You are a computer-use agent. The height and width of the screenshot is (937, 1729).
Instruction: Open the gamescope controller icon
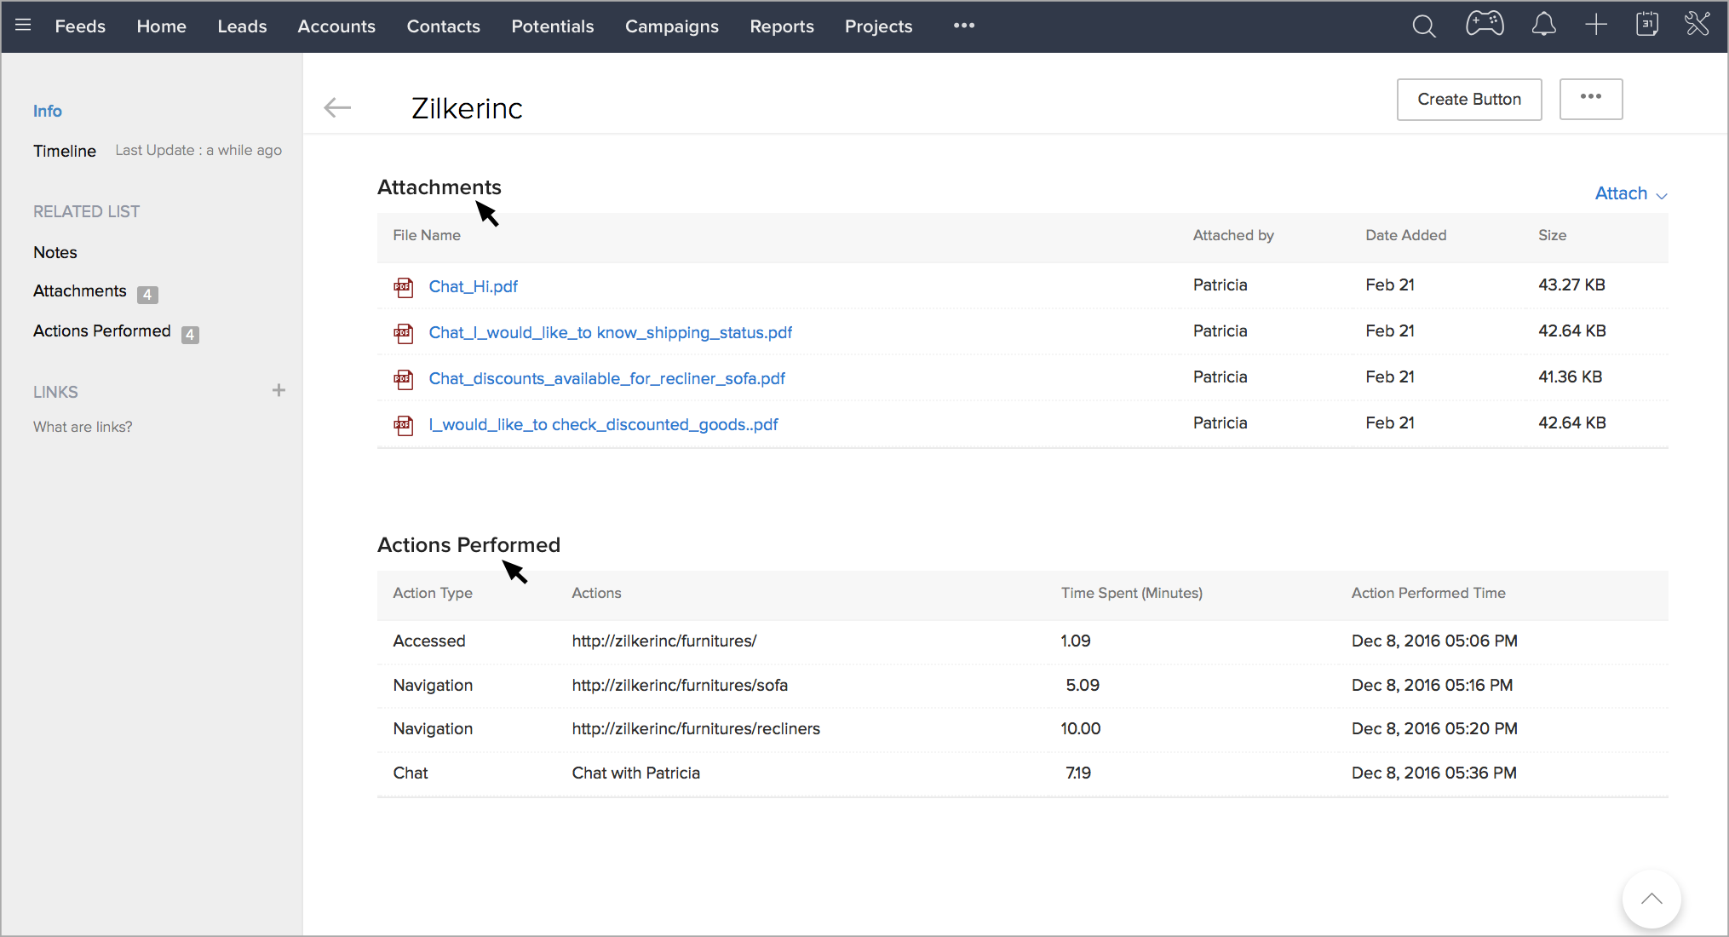1485,24
